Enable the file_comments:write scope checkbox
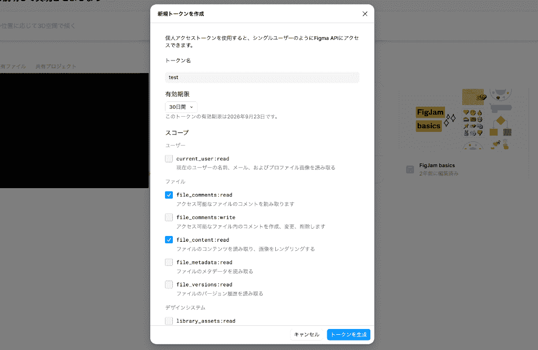Viewport: 538px width, 350px height. (x=169, y=218)
